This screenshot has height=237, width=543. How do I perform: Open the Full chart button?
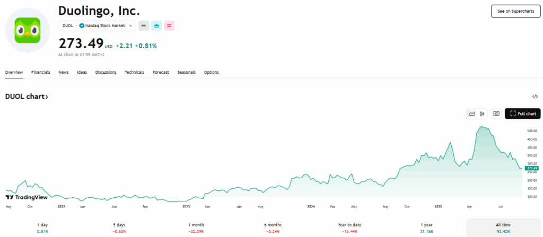point(522,113)
